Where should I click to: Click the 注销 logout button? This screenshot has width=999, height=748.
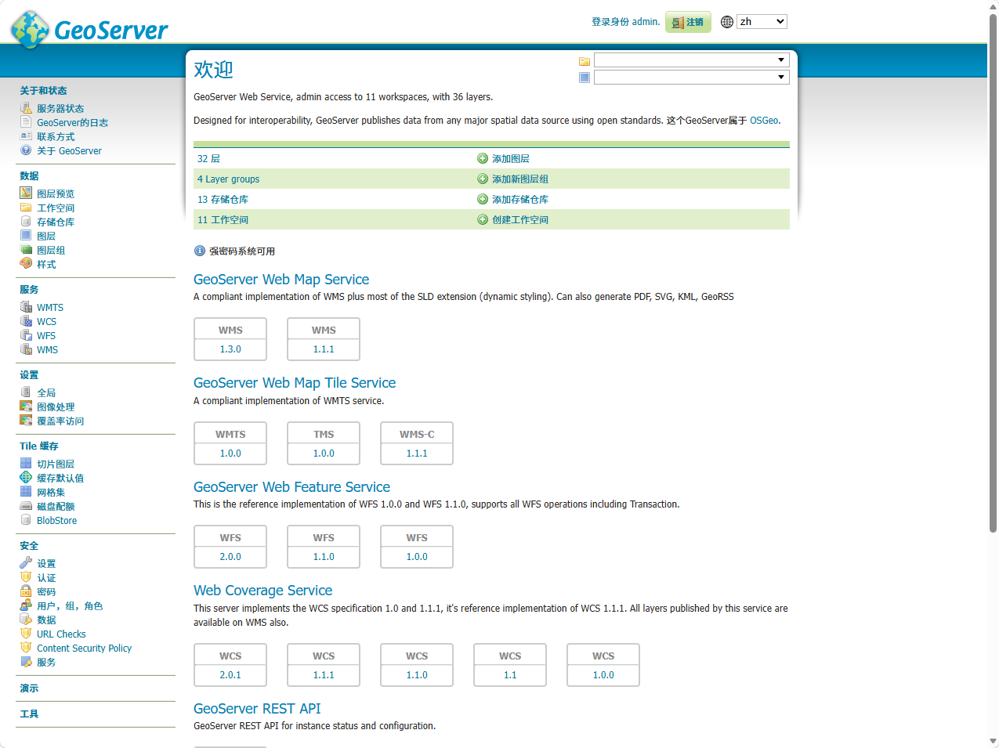click(688, 22)
